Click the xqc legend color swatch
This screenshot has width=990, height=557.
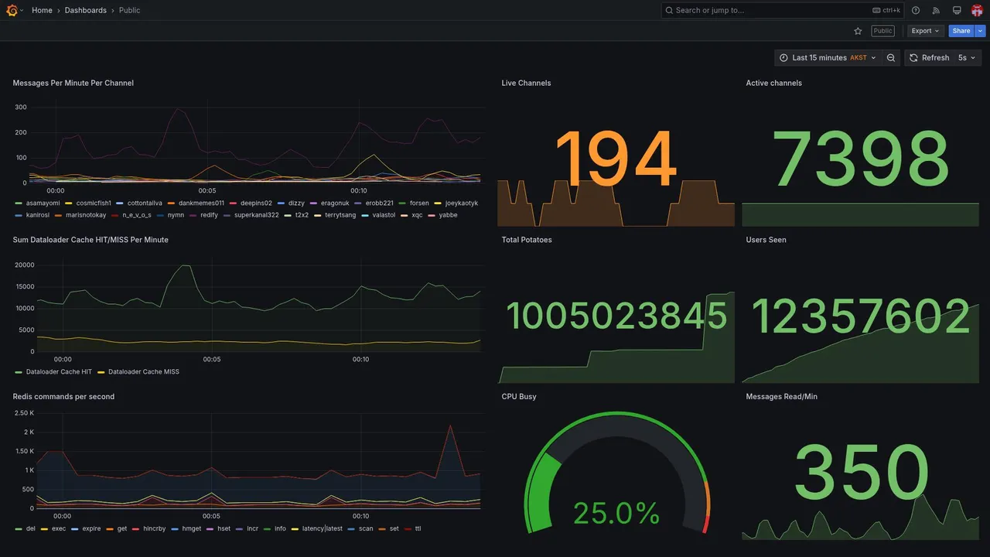405,215
